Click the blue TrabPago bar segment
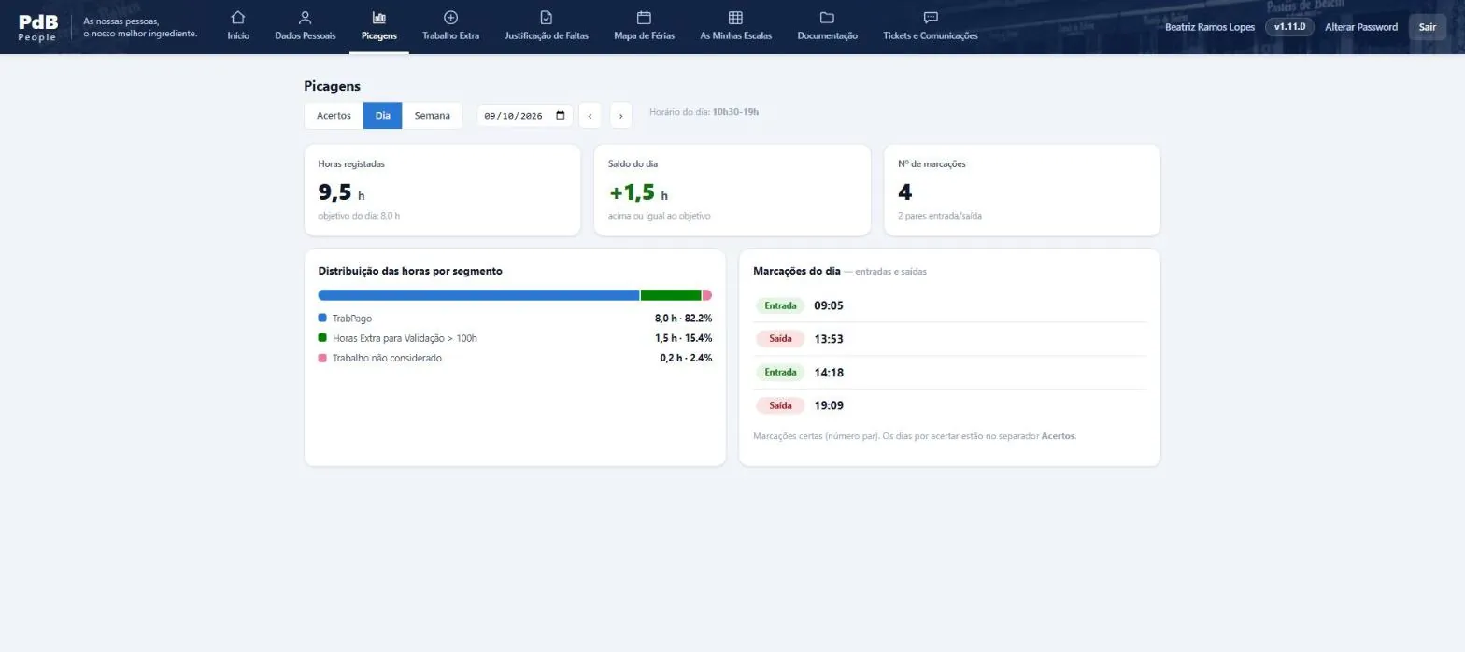The width and height of the screenshot is (1465, 652). [478, 295]
